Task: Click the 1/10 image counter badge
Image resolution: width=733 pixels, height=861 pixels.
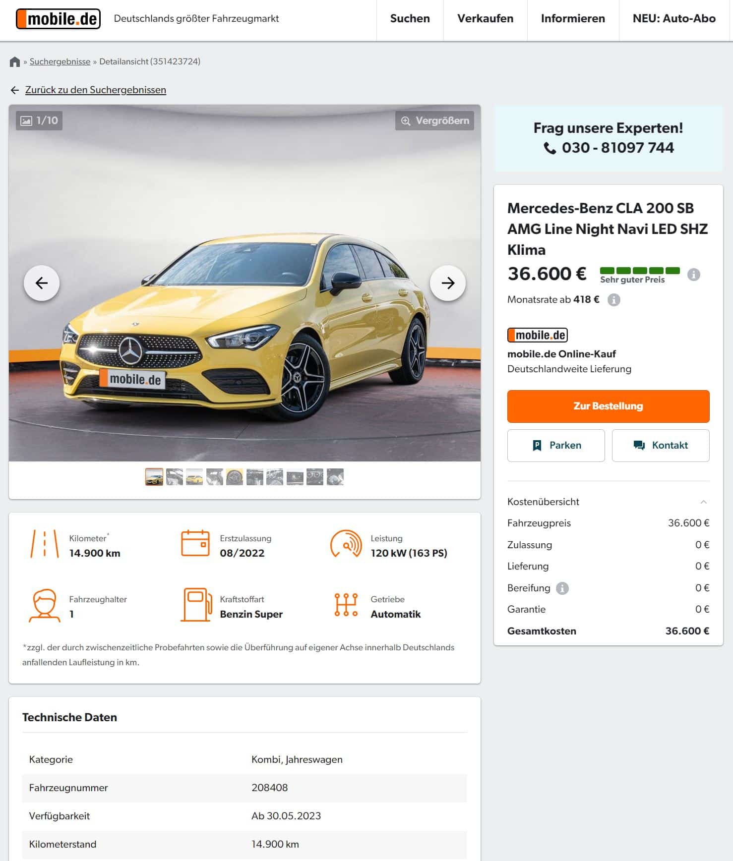Action: click(39, 120)
